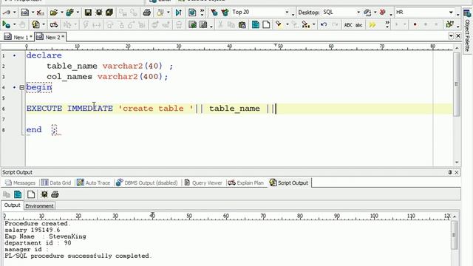473x266 pixels.
Task: Click the blank page icon in Script Output
Action: (x=31, y=194)
